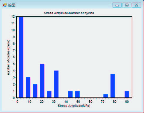Minimize the 绘图 window
This screenshot has height=113, width=144.
pos(117,5)
